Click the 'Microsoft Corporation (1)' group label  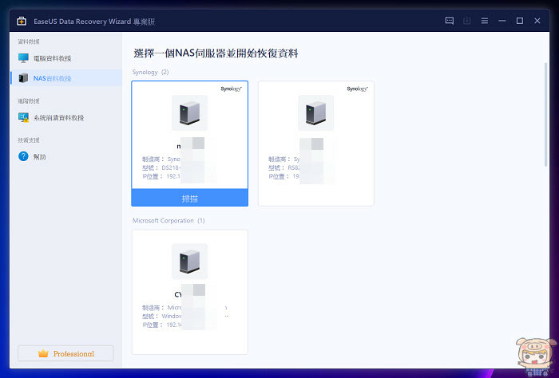168,221
